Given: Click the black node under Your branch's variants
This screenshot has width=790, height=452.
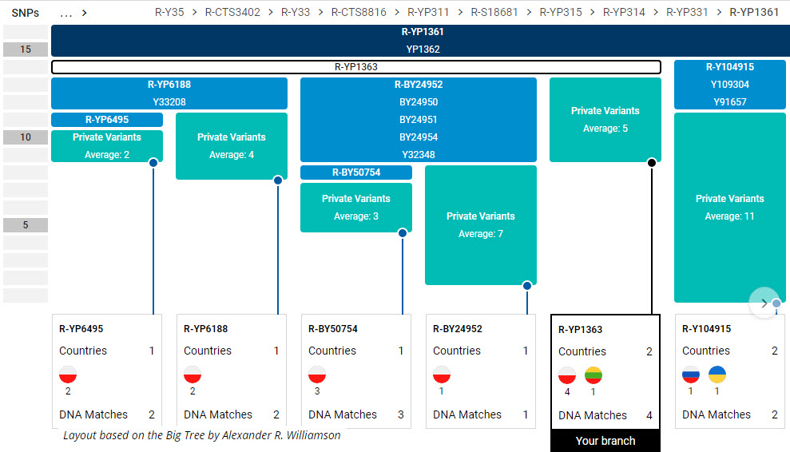Looking at the screenshot, I should (652, 163).
